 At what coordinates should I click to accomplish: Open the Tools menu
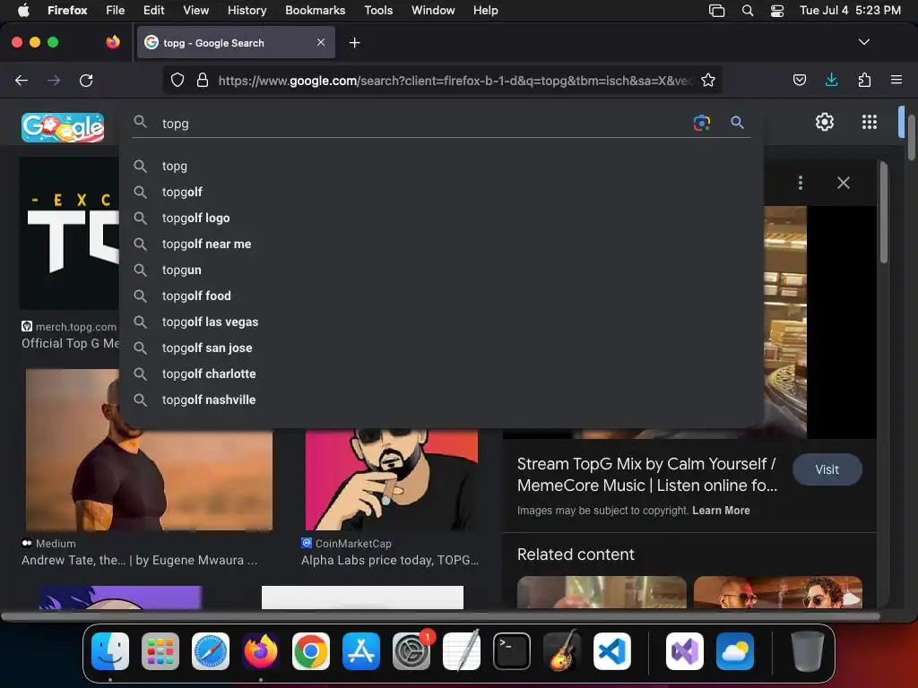tap(378, 11)
